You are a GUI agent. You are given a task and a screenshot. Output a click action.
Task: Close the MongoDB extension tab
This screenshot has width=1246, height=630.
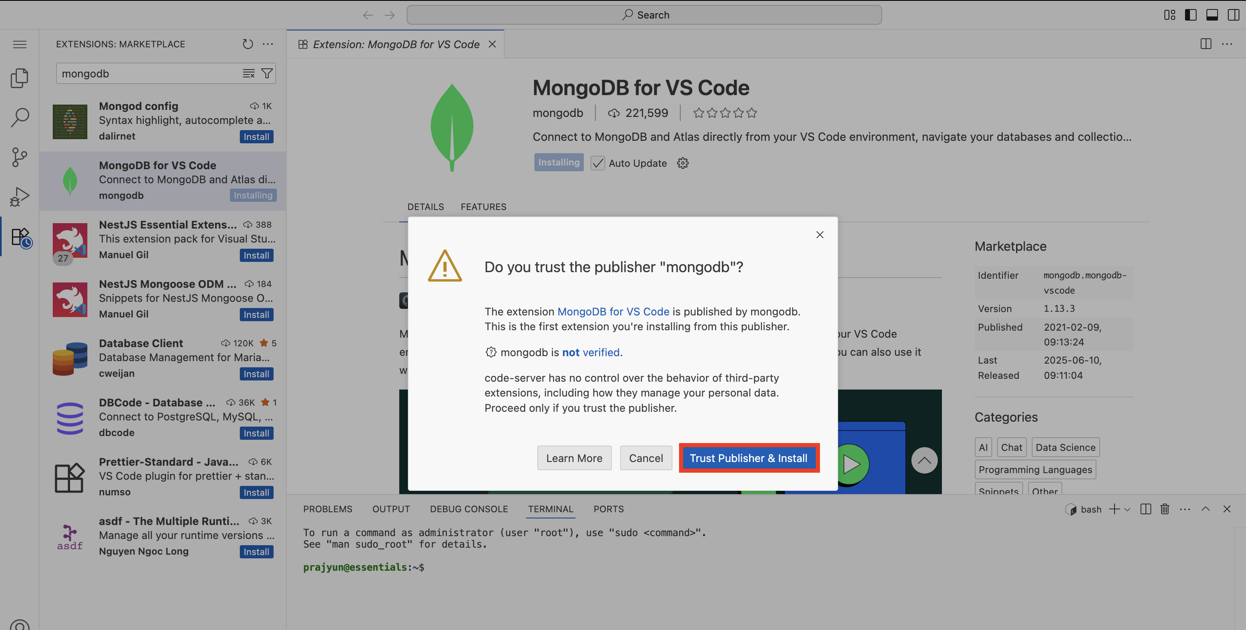click(x=492, y=44)
